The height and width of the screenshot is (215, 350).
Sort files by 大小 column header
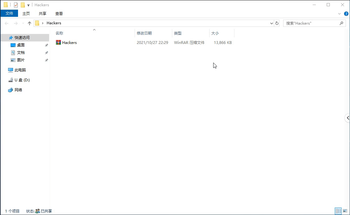click(215, 33)
